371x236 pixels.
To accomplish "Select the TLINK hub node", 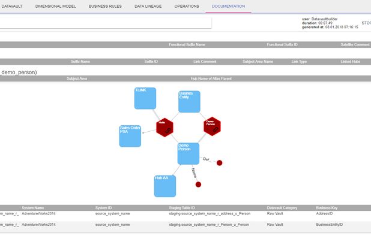I will pos(145,98).
